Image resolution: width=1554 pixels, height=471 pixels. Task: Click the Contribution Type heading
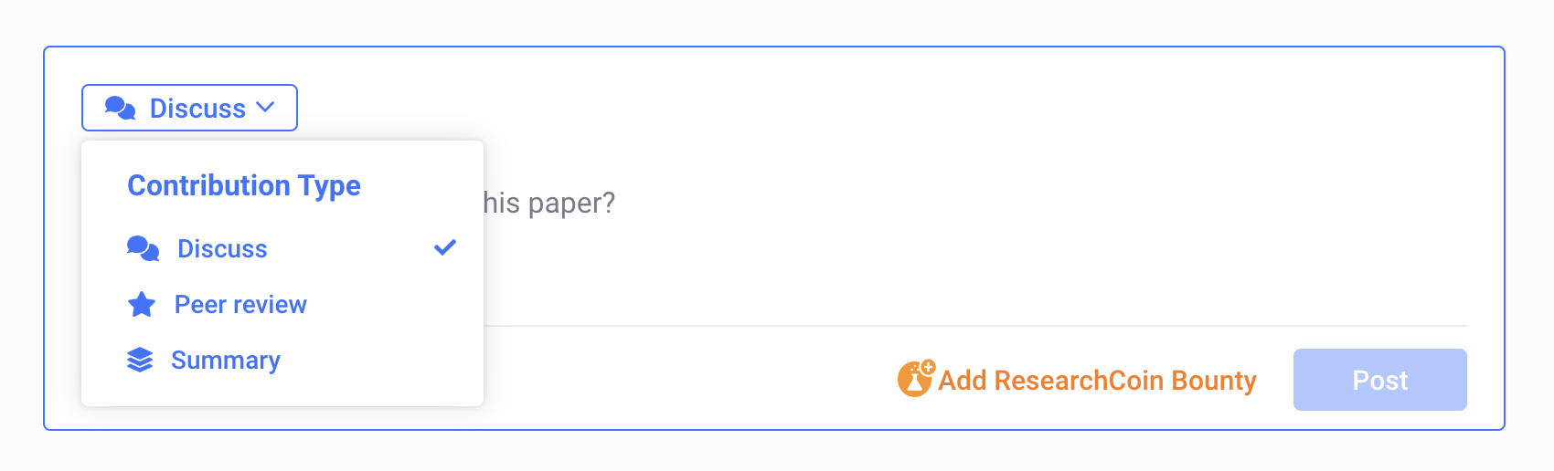click(x=244, y=185)
